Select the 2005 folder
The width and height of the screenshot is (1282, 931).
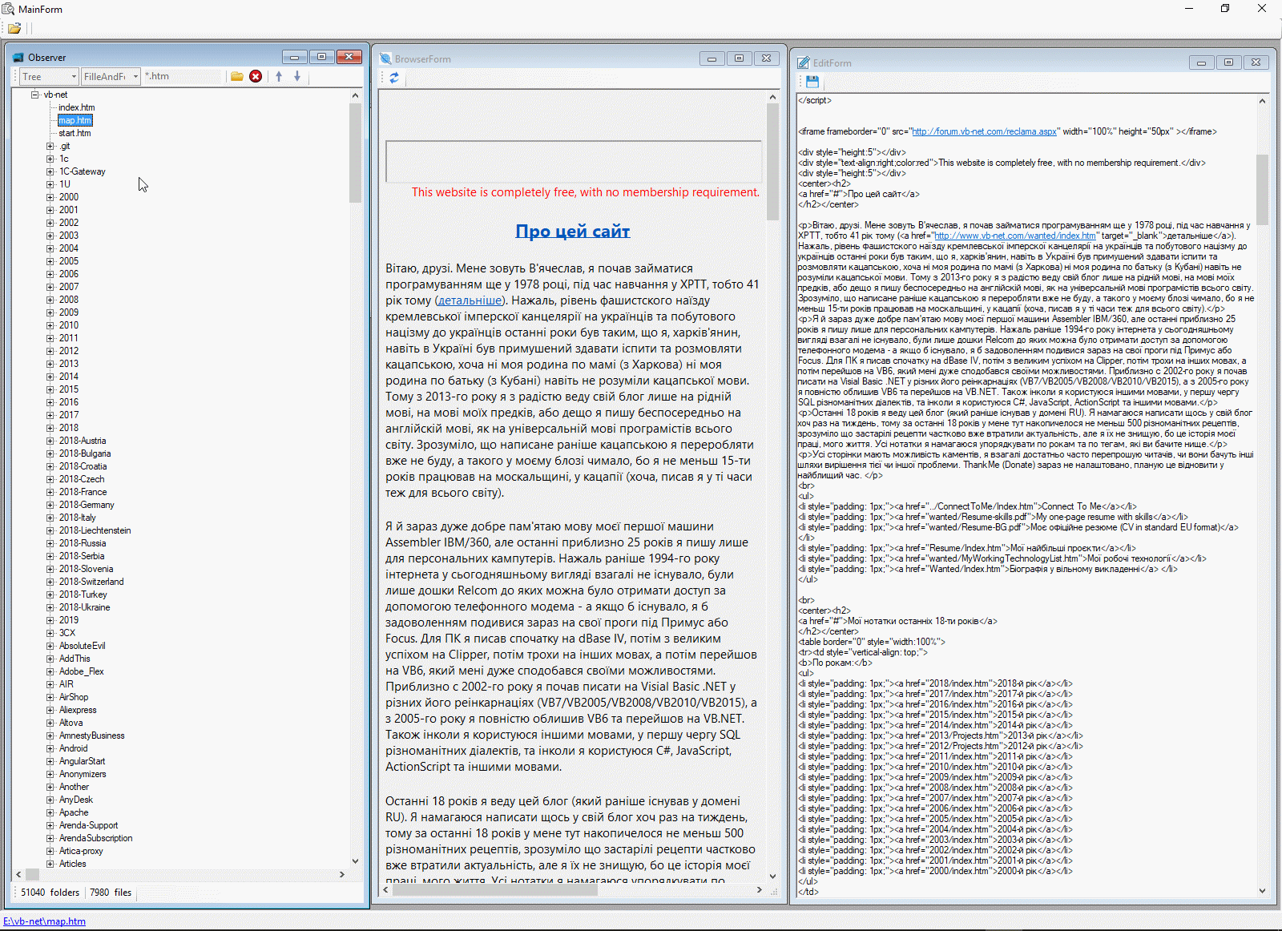click(x=69, y=261)
